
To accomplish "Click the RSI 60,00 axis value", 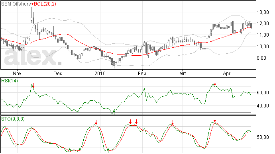I will (263, 93).
